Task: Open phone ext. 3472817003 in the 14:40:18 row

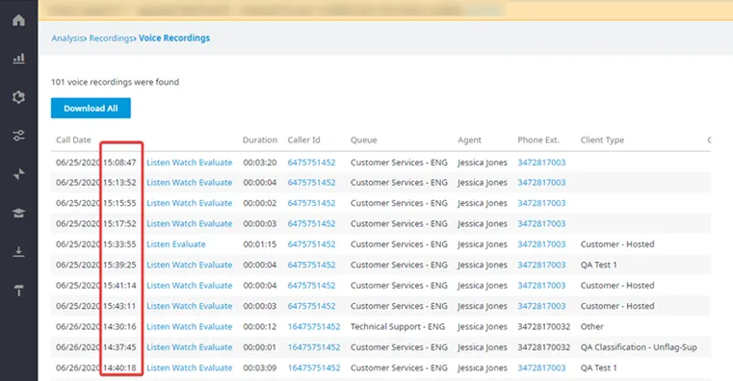Action: (541, 368)
